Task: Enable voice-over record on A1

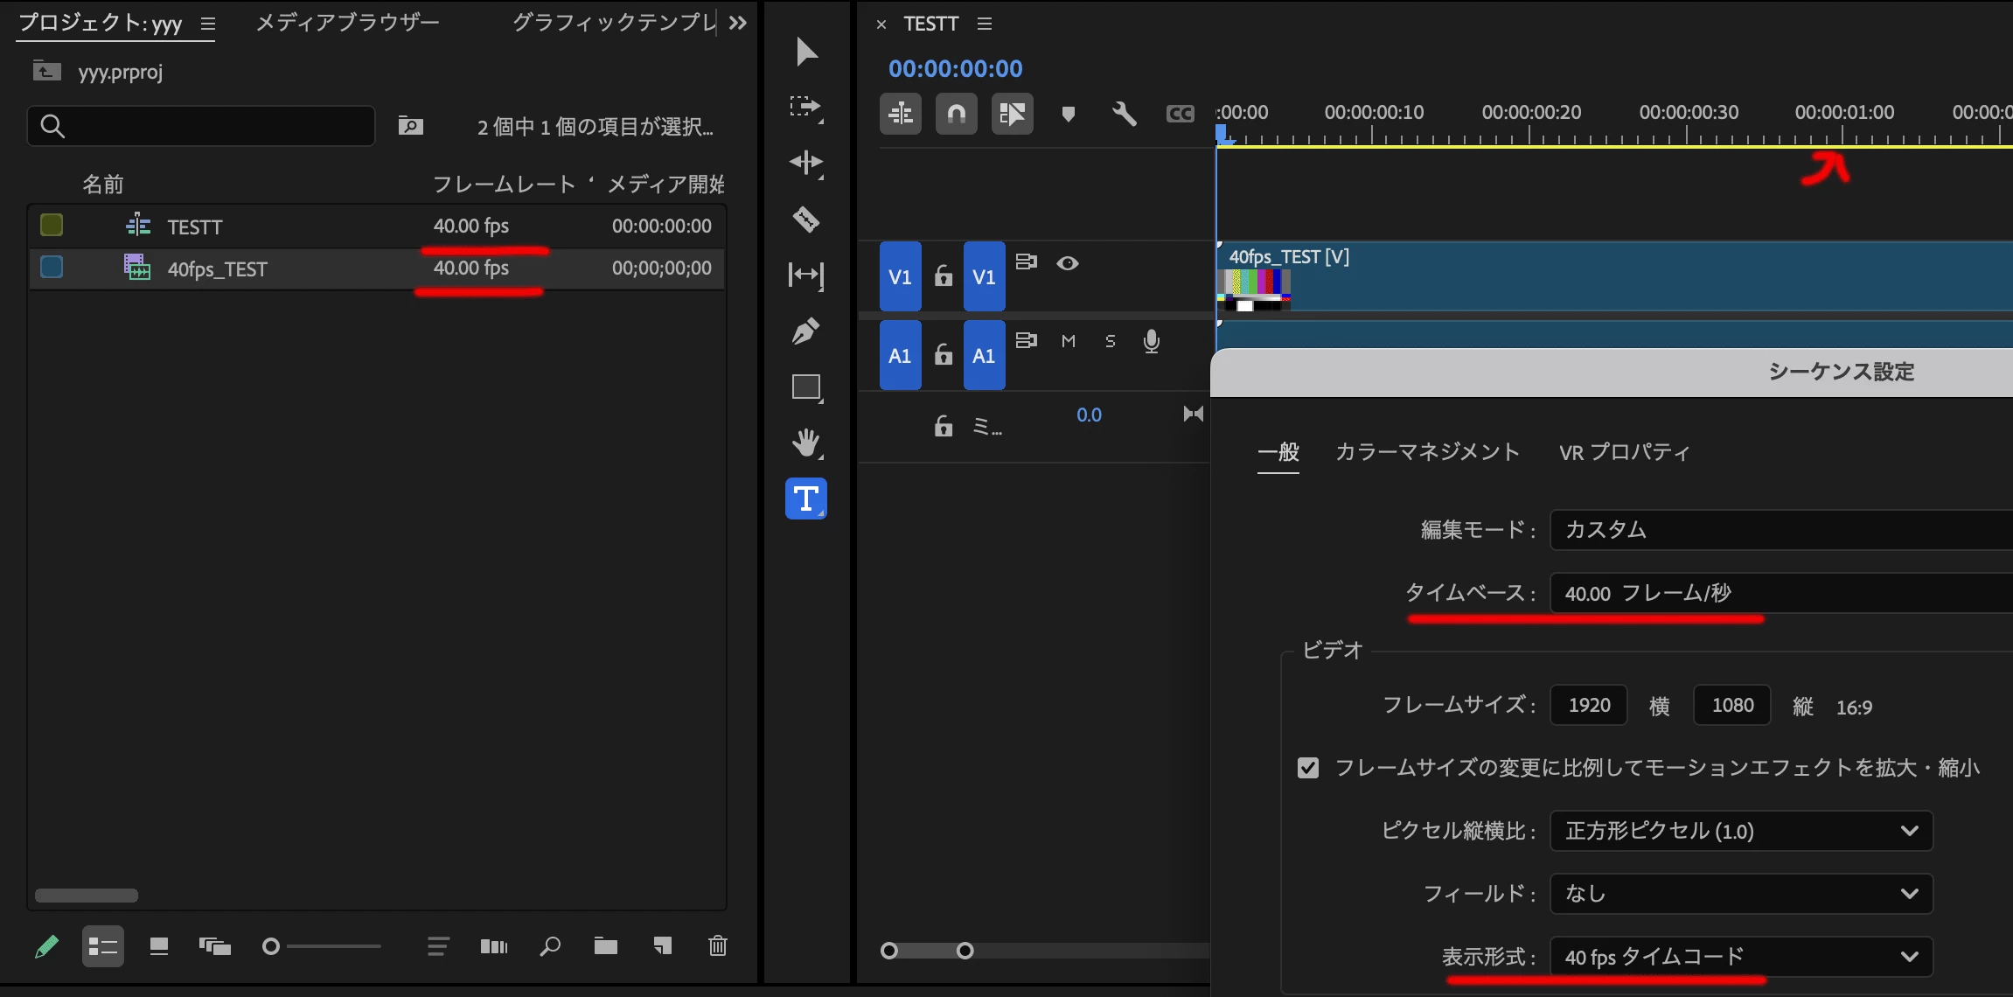Action: pyautogui.click(x=1152, y=341)
